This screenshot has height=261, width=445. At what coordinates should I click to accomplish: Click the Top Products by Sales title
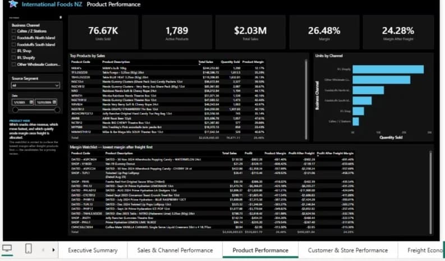88,56
